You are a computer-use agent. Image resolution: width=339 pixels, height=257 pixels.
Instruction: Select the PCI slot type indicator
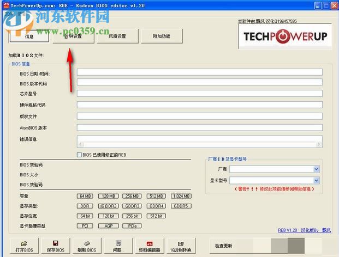85,226
